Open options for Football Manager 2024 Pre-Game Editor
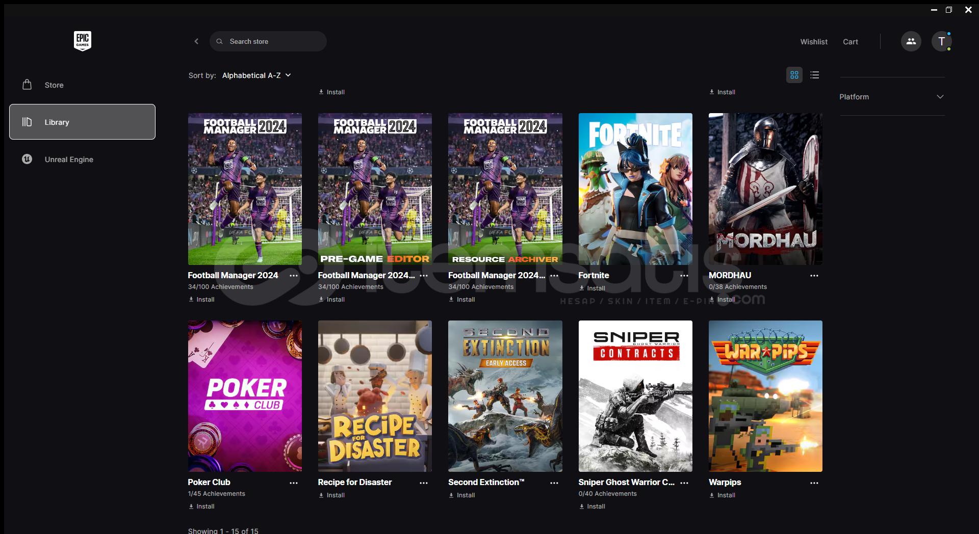979x534 pixels. coord(424,276)
